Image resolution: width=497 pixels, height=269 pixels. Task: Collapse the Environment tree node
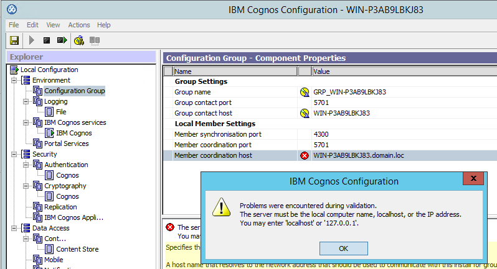click(x=14, y=80)
